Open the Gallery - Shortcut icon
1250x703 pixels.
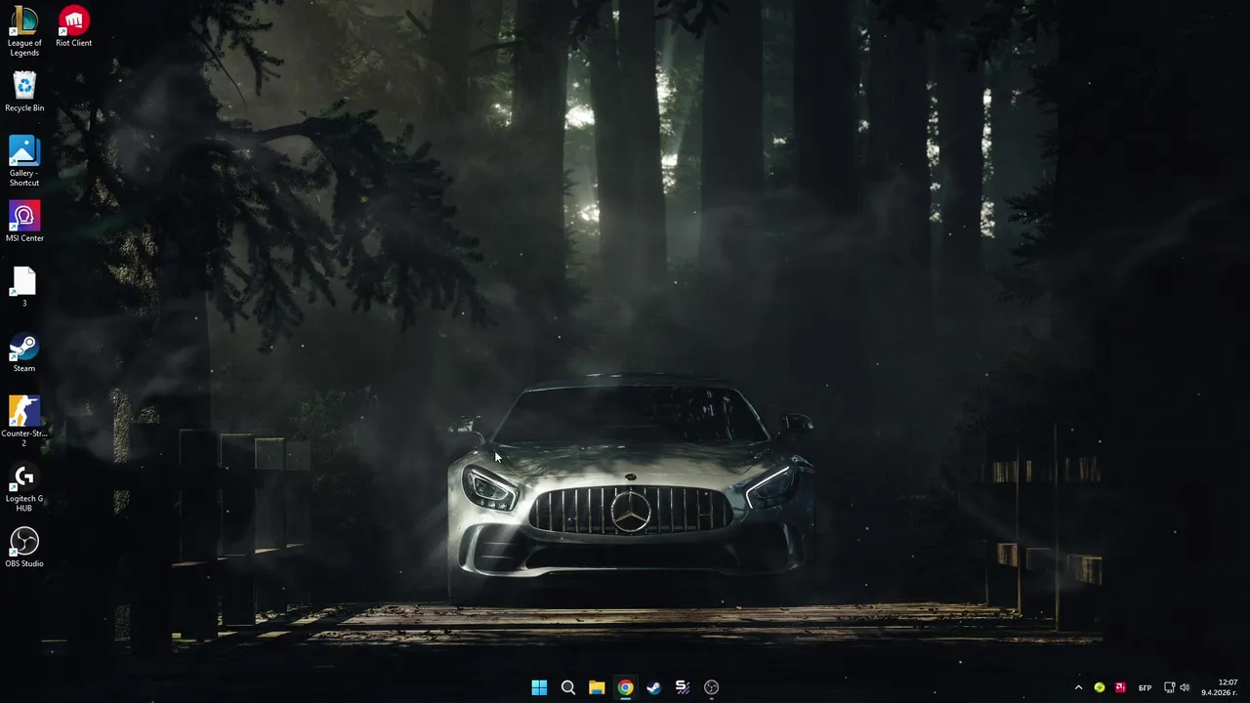click(24, 161)
